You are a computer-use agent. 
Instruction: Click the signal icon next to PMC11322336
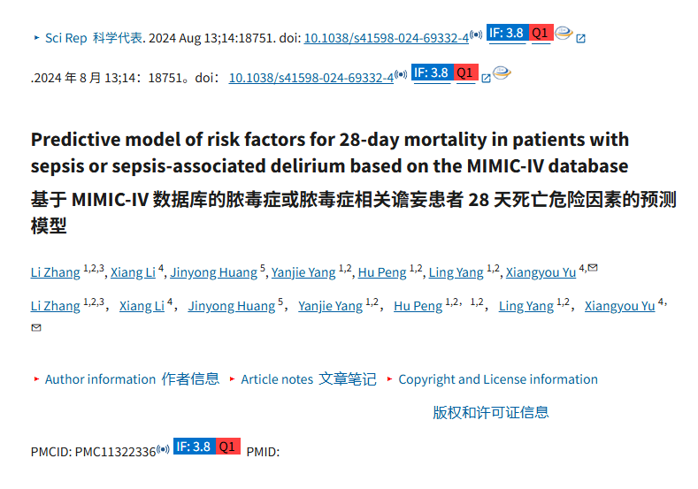(163, 449)
